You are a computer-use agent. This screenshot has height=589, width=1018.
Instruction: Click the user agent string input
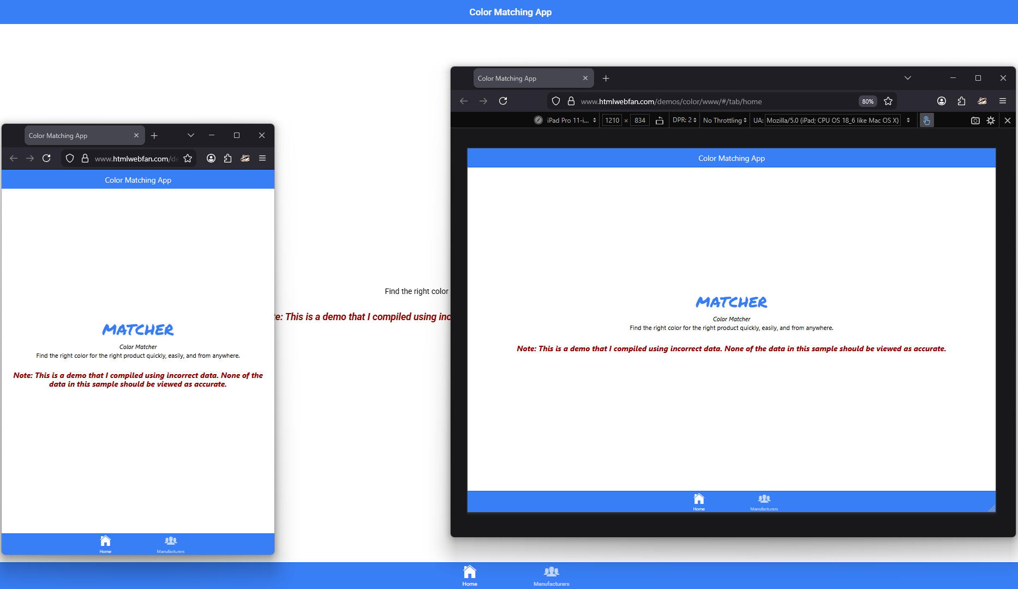(x=832, y=121)
